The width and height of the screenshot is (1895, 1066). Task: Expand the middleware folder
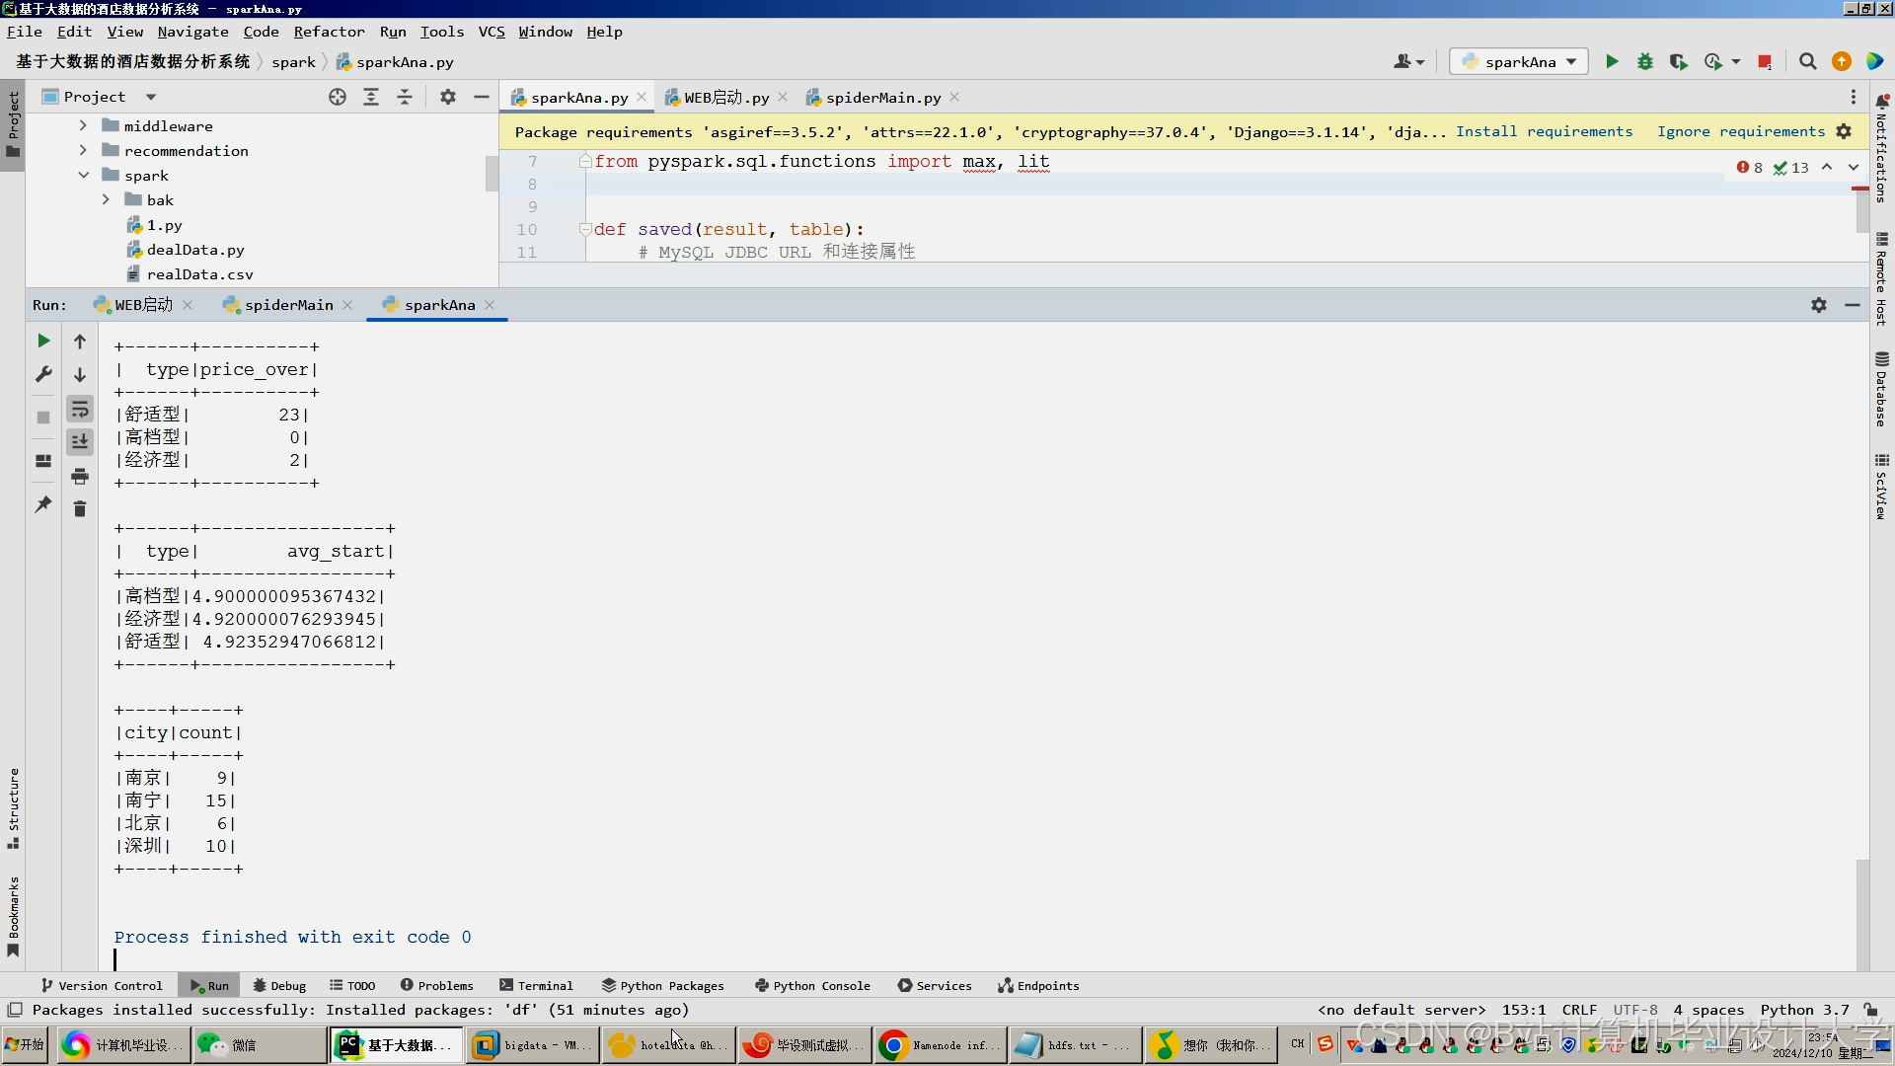click(83, 126)
